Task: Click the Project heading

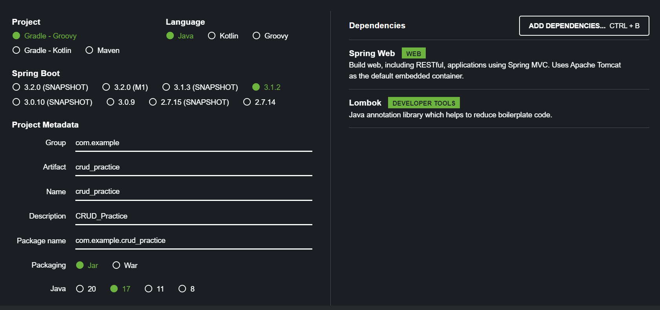Action: click(x=26, y=22)
